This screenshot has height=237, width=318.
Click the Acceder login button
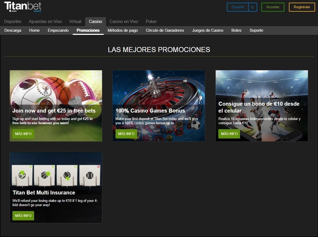click(x=273, y=7)
